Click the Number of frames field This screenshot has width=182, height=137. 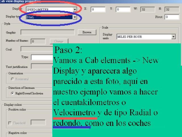pyautogui.click(x=38, y=41)
